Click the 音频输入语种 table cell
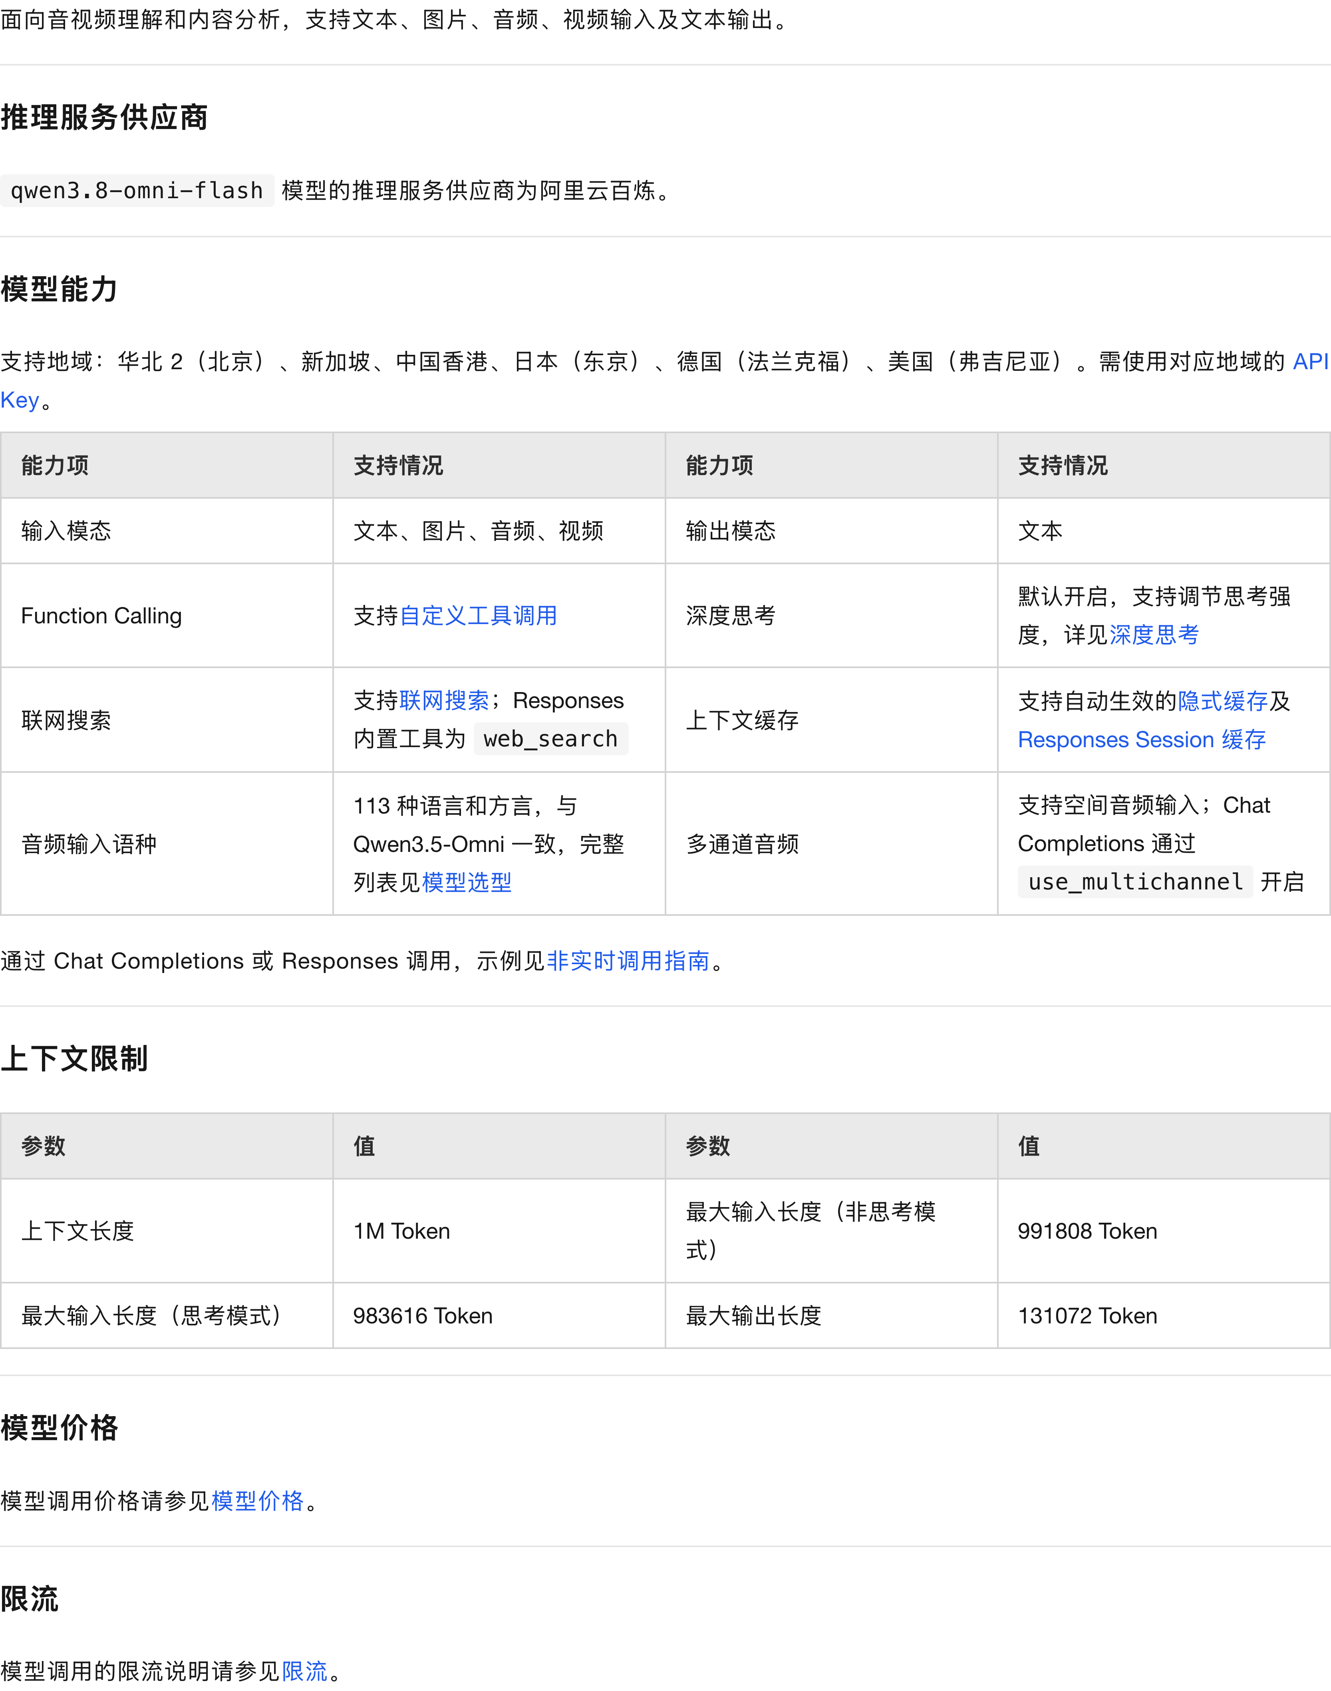The image size is (1331, 1691). pos(167,844)
